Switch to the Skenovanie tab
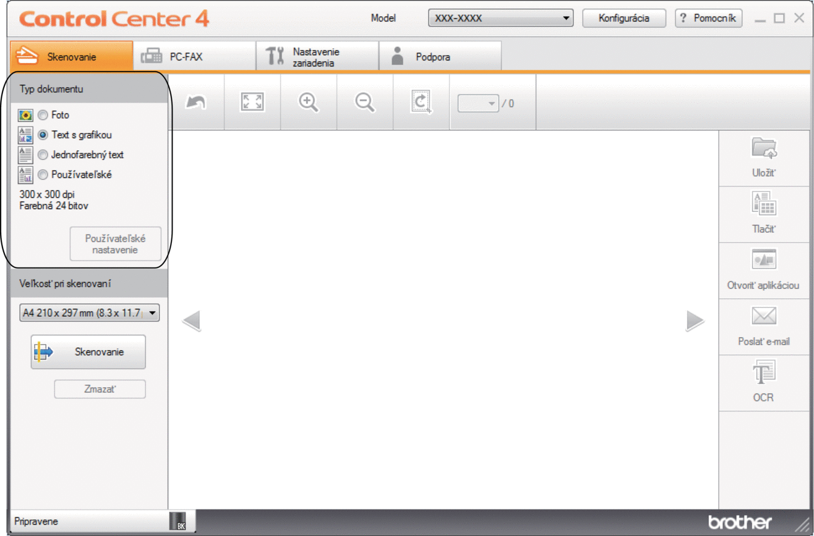Screen dimensions: 814x536 coord(72,57)
